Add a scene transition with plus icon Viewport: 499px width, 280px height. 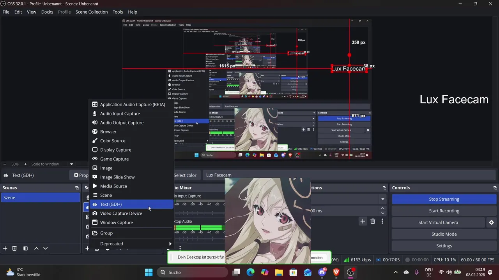click(x=363, y=221)
